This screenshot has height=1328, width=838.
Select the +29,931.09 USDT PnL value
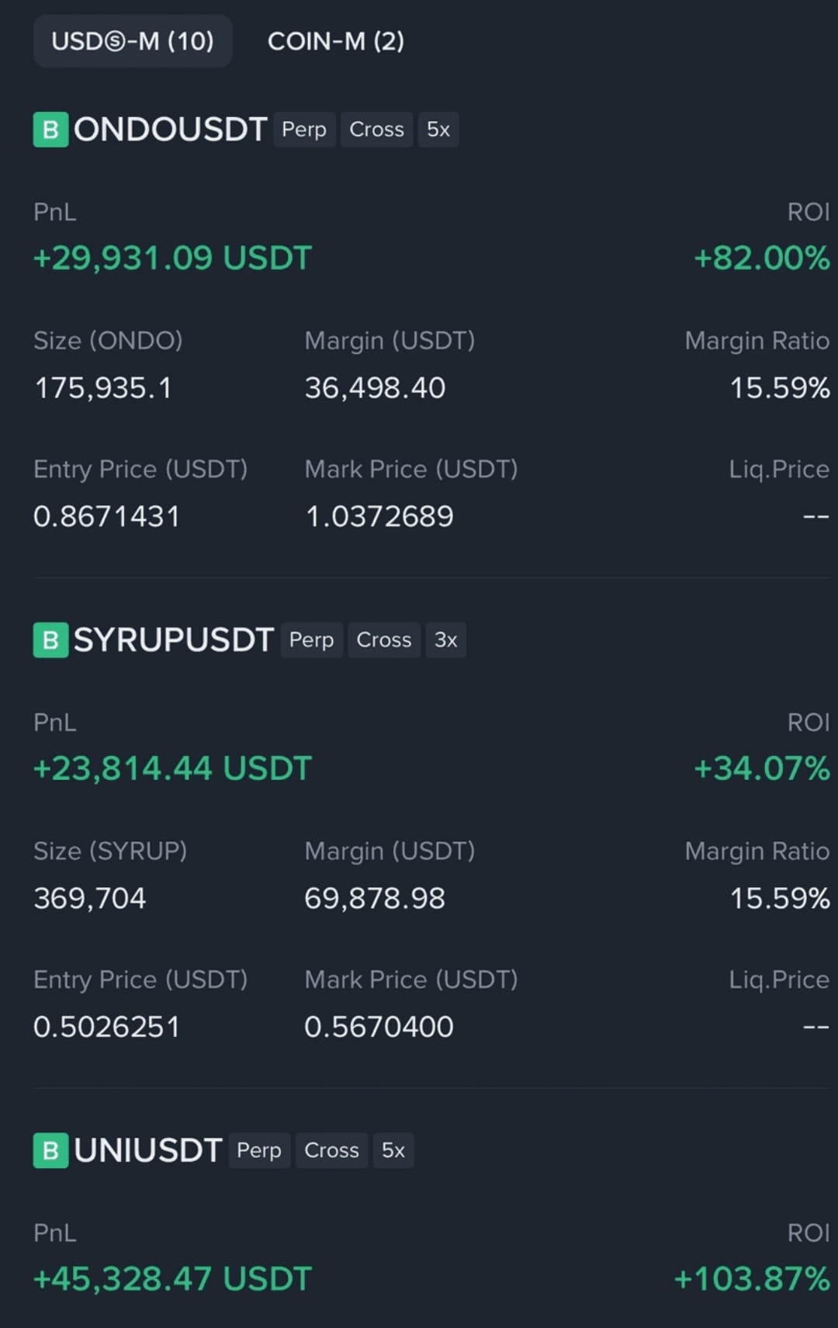point(172,258)
